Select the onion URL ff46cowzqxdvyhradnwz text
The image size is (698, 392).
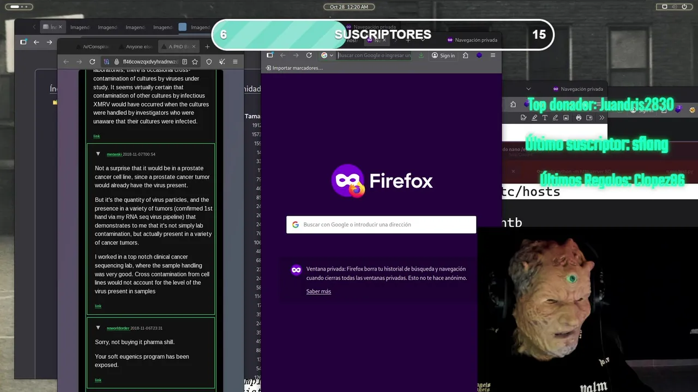pyautogui.click(x=150, y=62)
